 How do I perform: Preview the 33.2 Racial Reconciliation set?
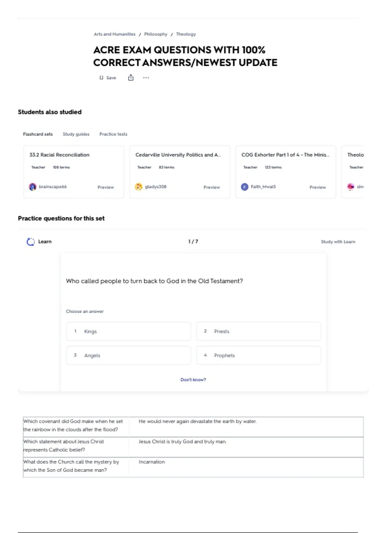coord(106,187)
